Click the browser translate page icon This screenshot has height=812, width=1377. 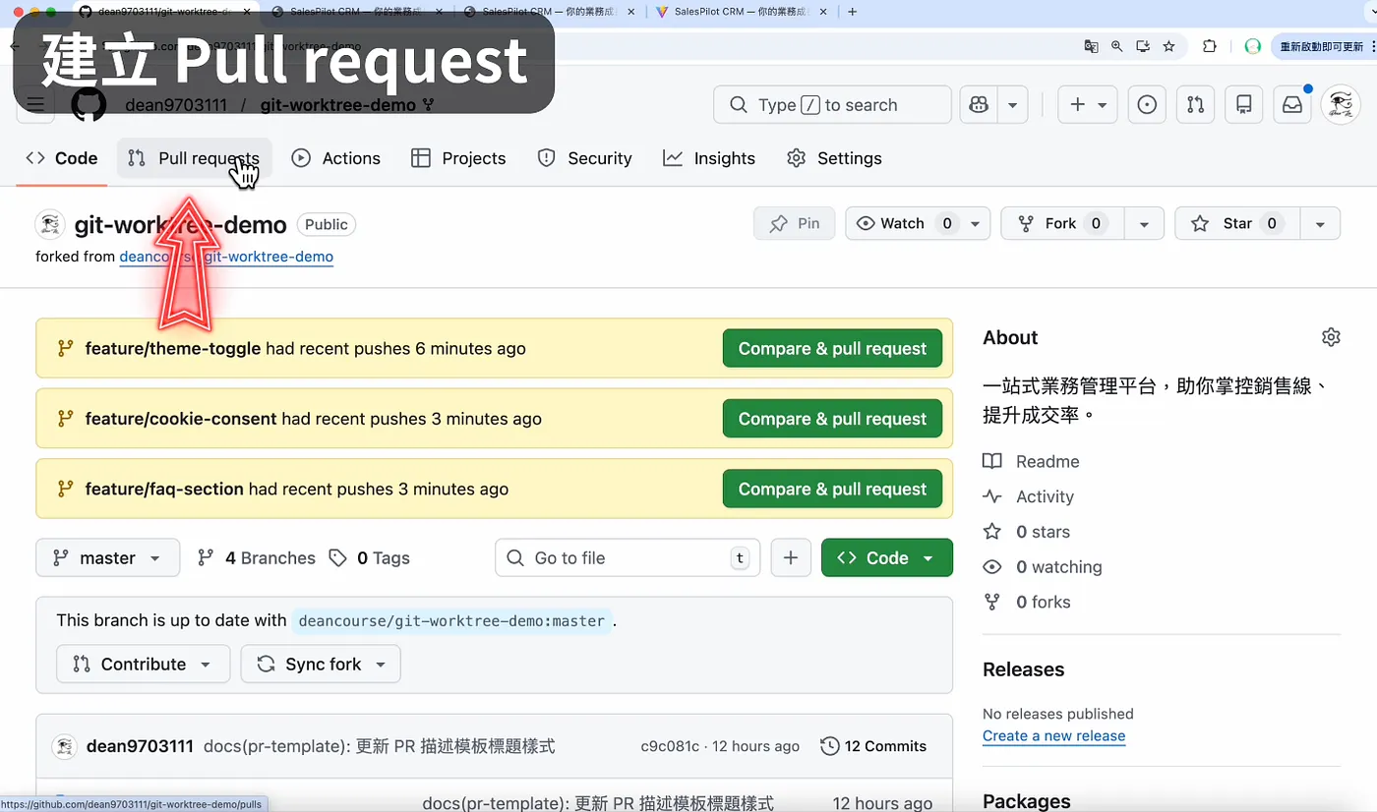click(x=1091, y=46)
